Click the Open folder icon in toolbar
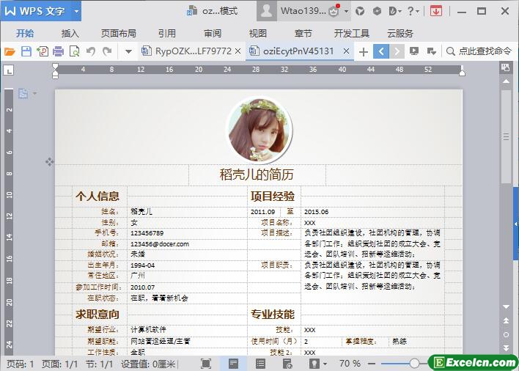 point(10,51)
